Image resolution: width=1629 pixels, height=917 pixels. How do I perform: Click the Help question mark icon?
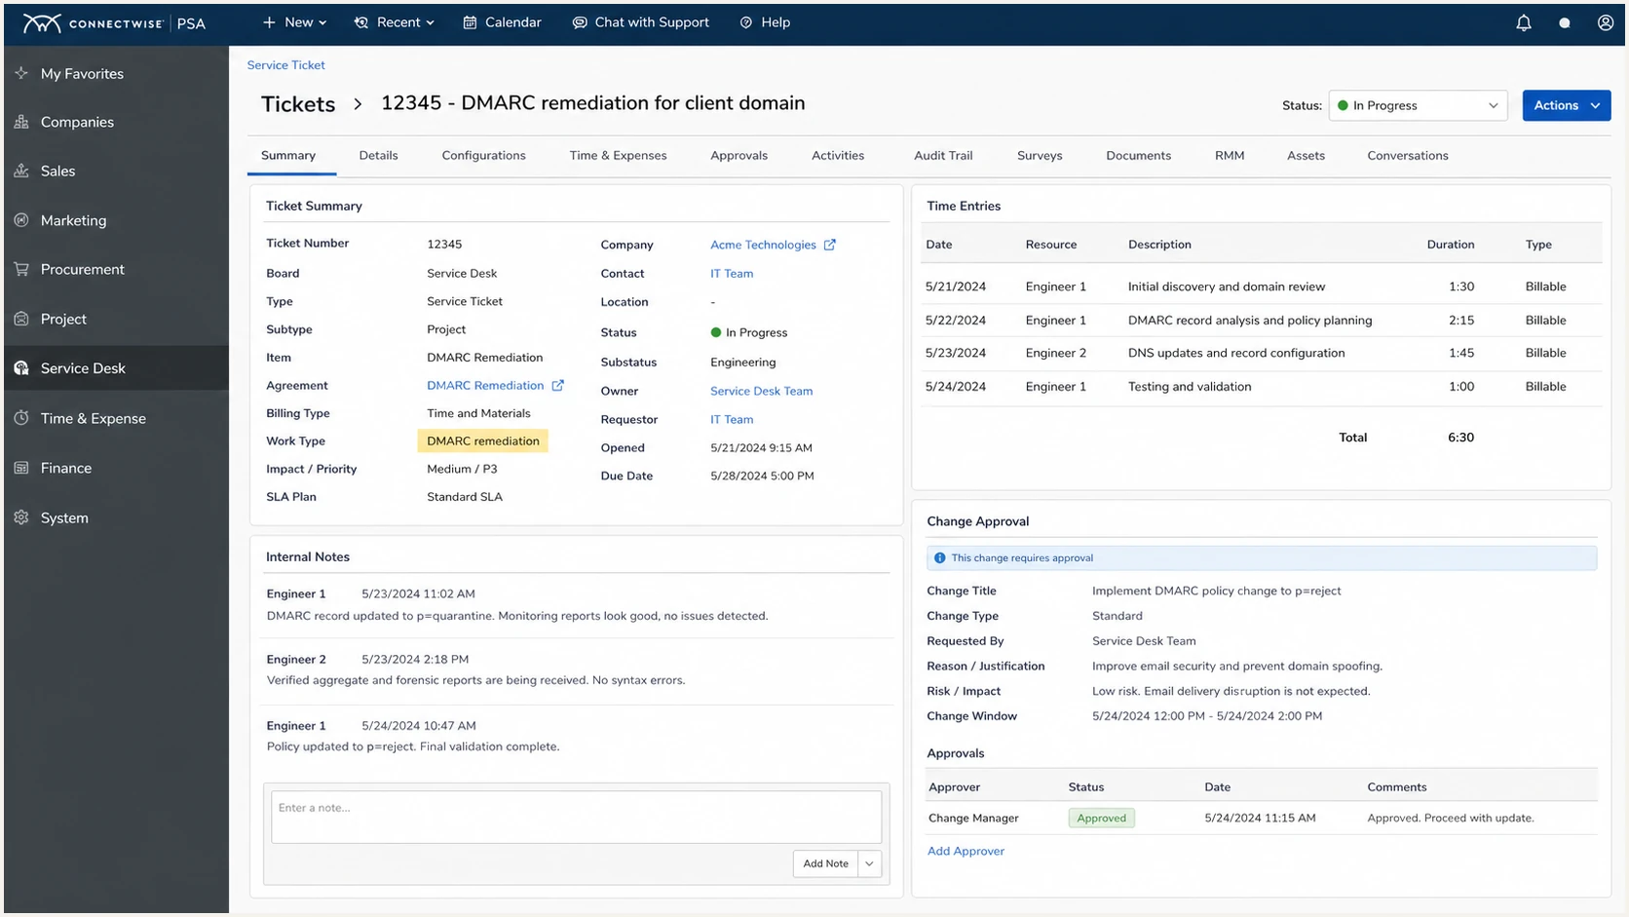click(746, 22)
